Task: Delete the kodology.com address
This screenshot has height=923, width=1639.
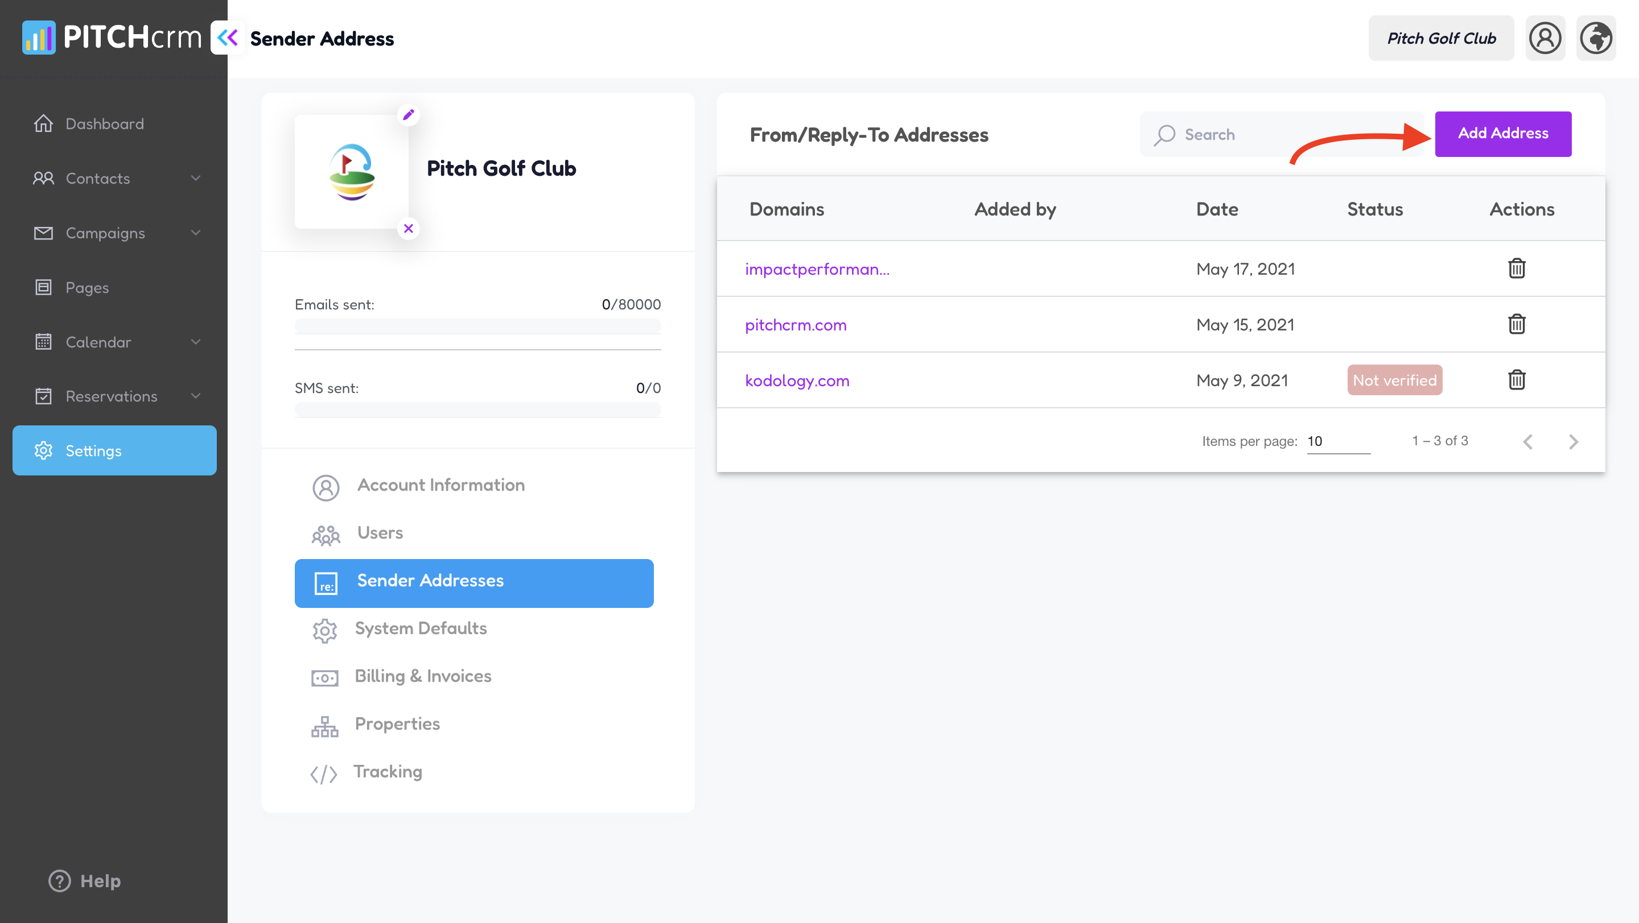Action: tap(1517, 380)
